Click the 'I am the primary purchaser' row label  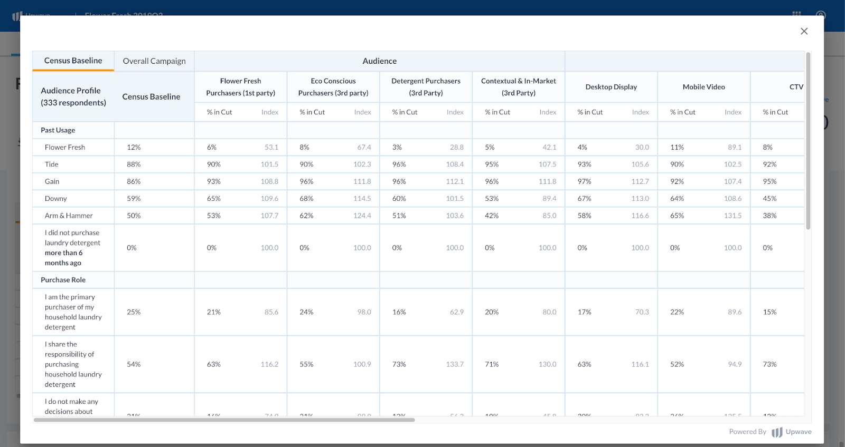pyautogui.click(x=73, y=312)
